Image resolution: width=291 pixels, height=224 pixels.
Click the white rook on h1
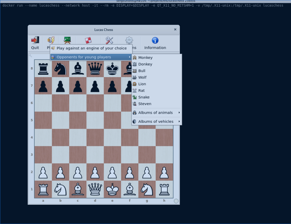(164, 189)
